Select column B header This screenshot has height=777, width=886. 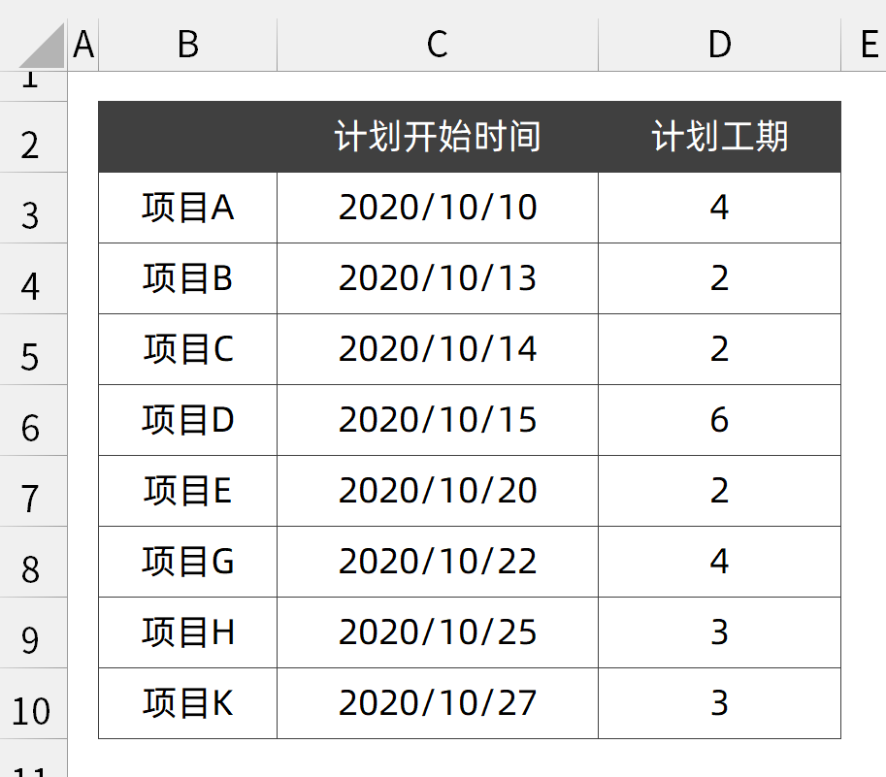(x=187, y=45)
